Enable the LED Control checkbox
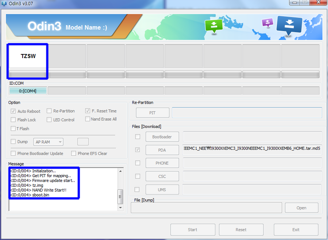Viewport: 328px width, 240px height. point(49,120)
